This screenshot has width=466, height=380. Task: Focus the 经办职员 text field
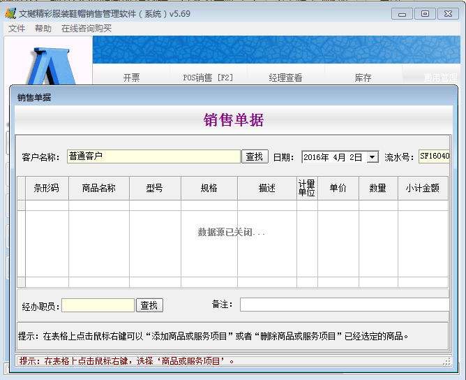click(x=98, y=305)
